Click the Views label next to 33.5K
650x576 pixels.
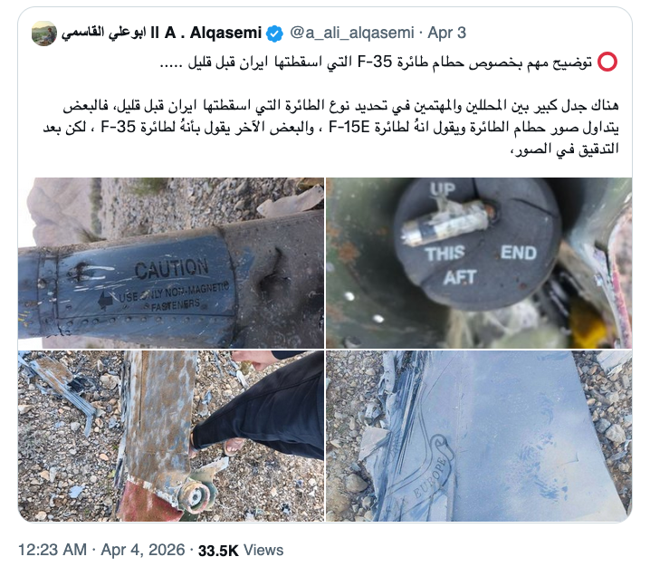tap(263, 551)
